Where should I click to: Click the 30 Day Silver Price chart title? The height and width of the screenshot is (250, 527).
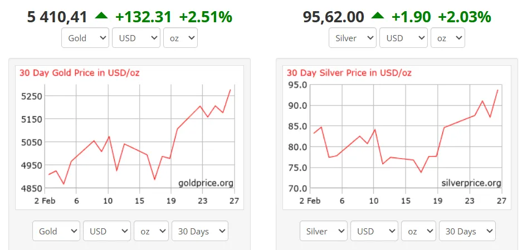pos(349,73)
